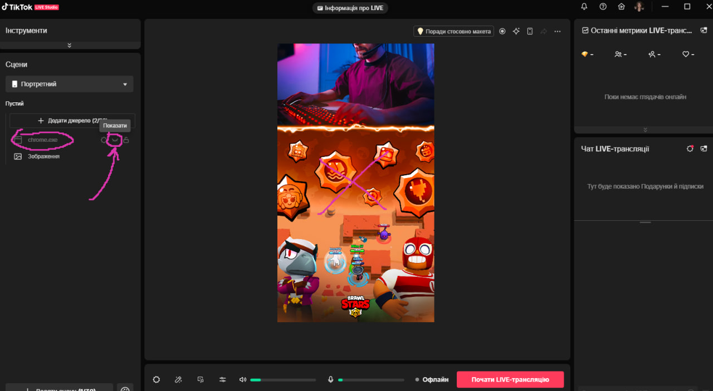The height and width of the screenshot is (391, 713).
Task: Click the viewers metric icon
Action: click(x=618, y=54)
